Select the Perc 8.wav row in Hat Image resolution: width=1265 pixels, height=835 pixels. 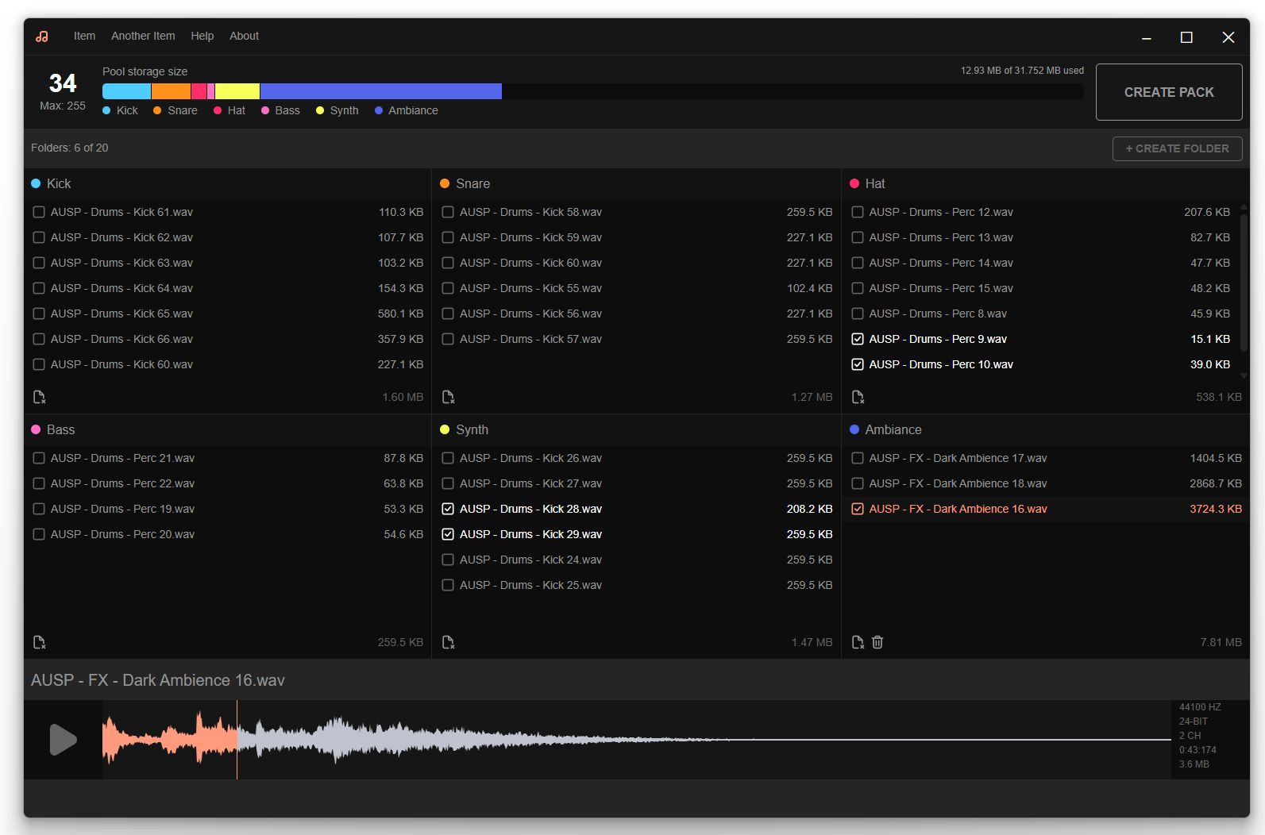pyautogui.click(x=1040, y=314)
